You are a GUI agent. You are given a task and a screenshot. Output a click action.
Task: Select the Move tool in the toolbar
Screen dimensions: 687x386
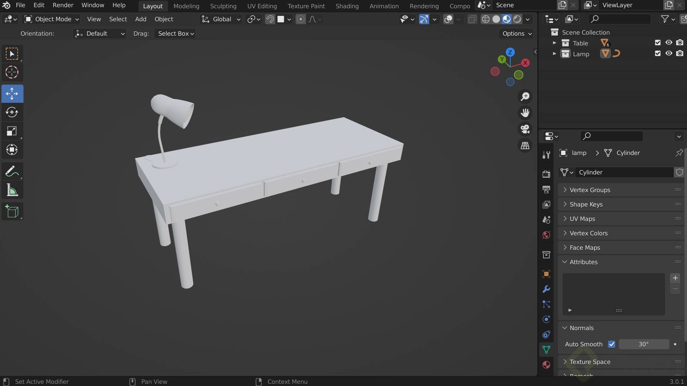pos(12,94)
